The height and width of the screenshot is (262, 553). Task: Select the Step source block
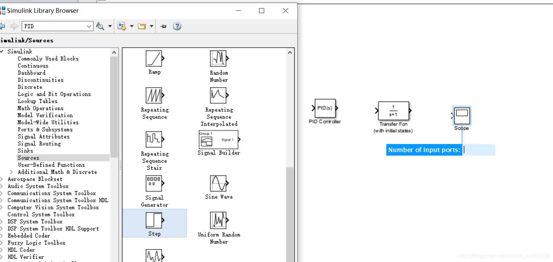pos(155,221)
